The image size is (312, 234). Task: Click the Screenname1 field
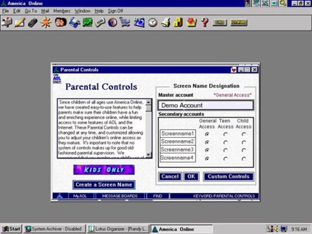point(177,134)
